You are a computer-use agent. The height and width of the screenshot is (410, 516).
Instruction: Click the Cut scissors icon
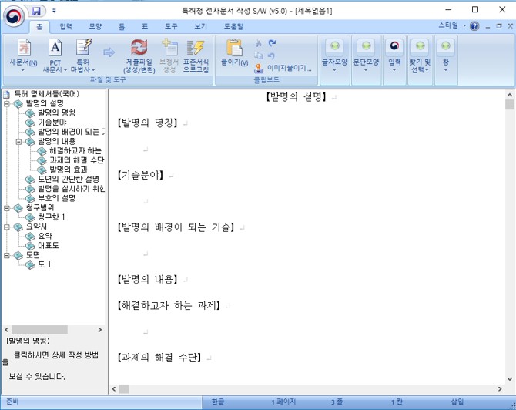click(x=259, y=43)
